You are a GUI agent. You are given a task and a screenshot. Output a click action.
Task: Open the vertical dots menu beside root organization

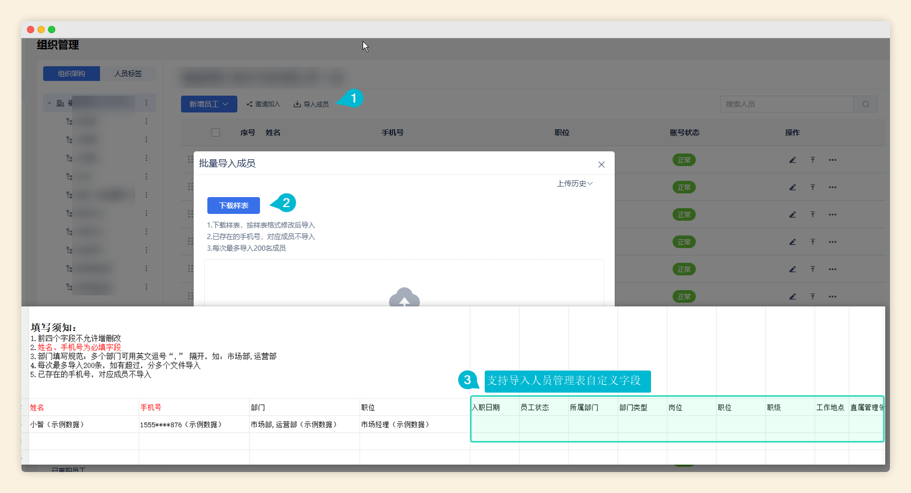(146, 103)
